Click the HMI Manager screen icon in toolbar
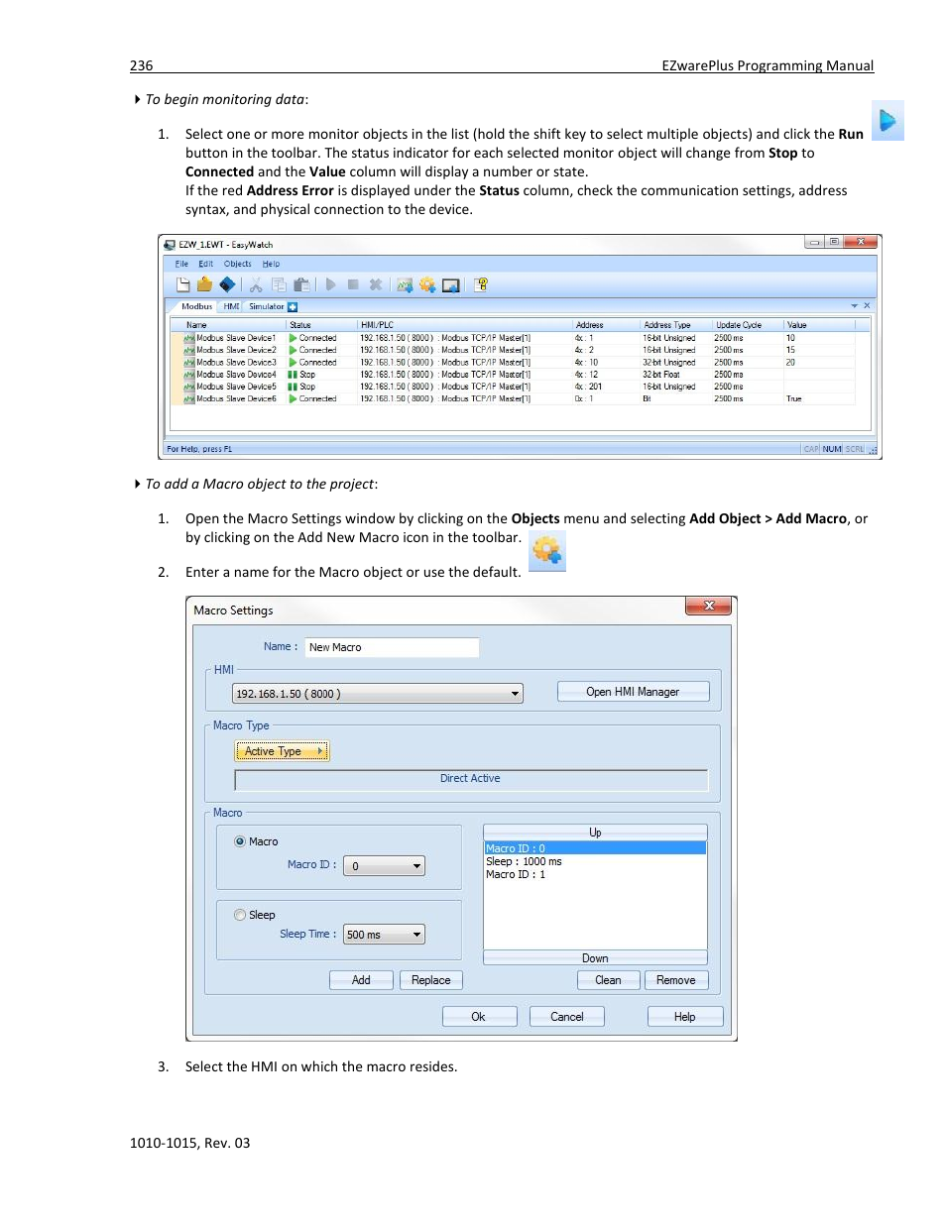This screenshot has height=1224, width=946. click(x=451, y=285)
